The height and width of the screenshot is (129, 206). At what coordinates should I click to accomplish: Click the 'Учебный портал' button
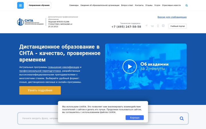point(178,26)
